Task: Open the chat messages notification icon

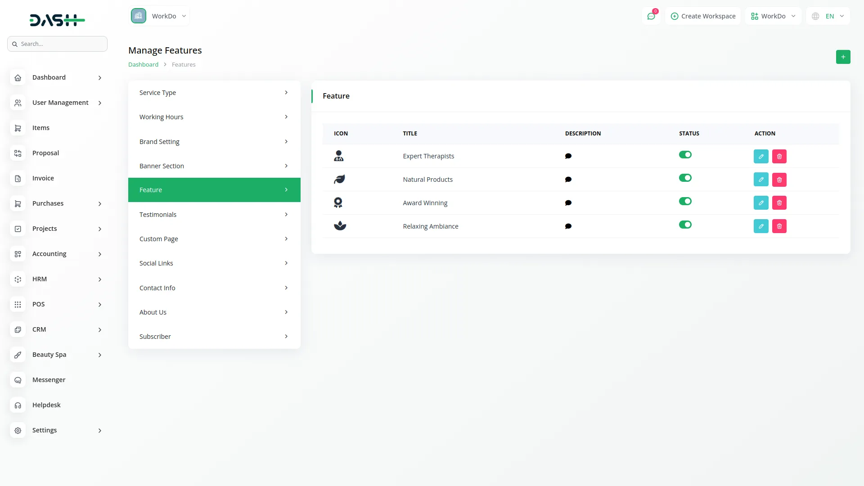Action: (651, 16)
